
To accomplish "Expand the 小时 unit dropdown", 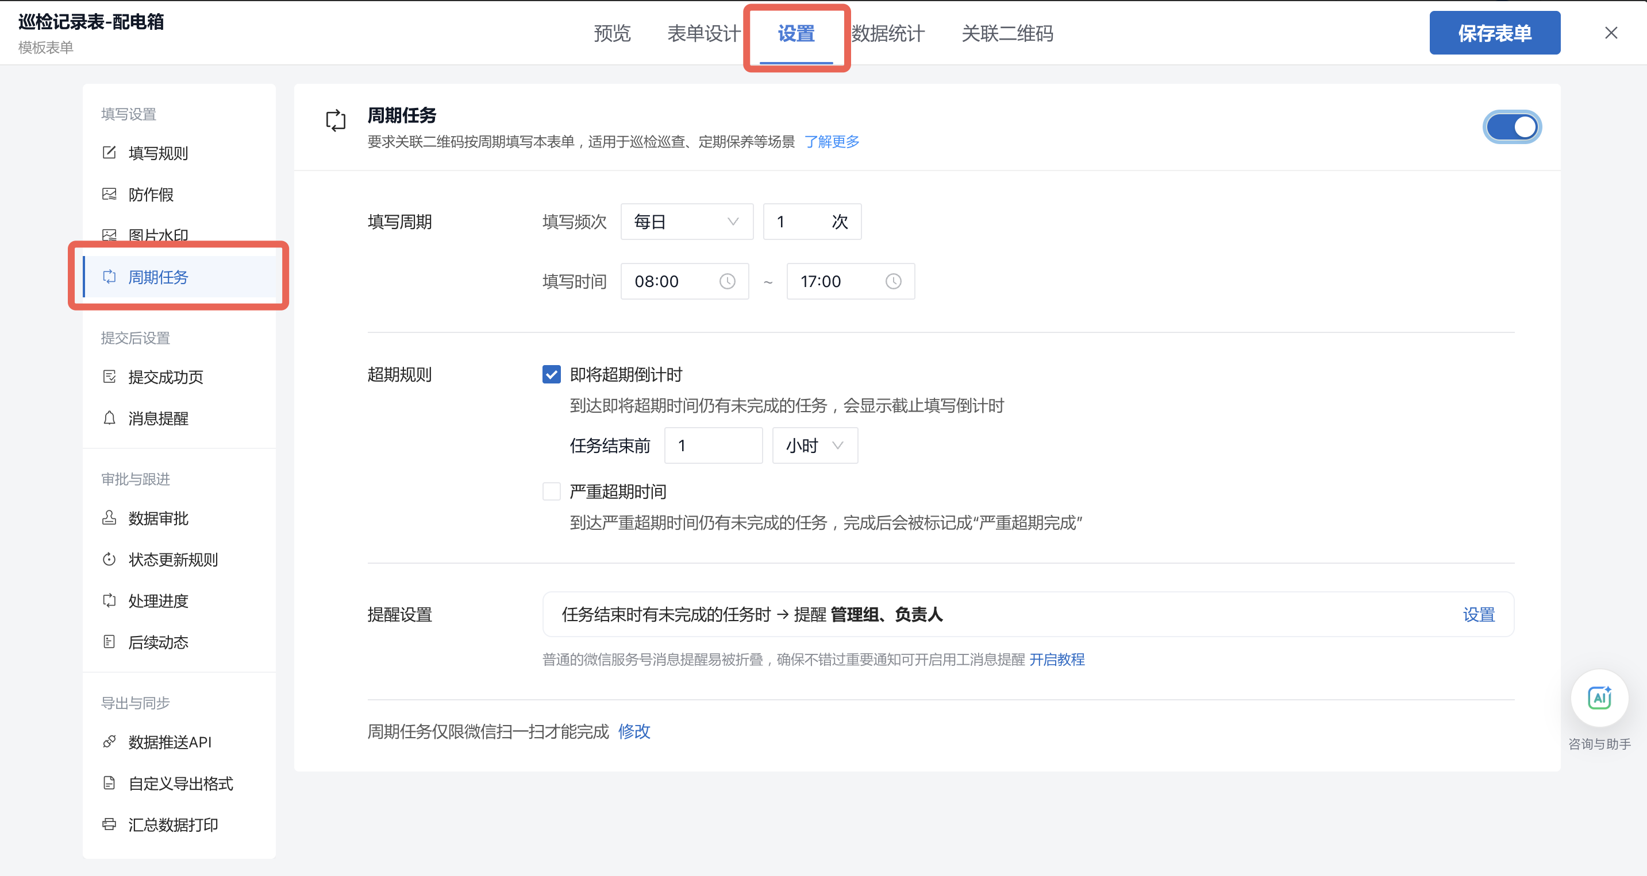I will coord(814,445).
